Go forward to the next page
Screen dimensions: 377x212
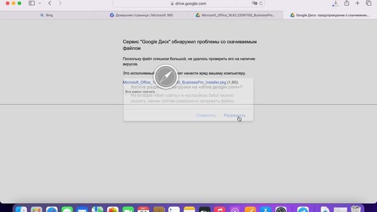tap(59, 3)
